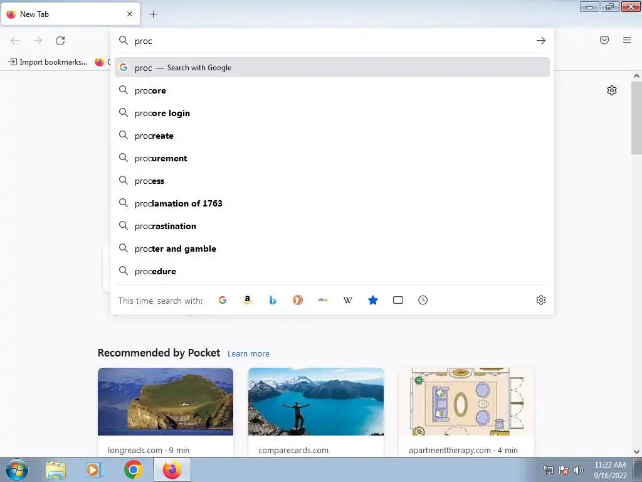The image size is (642, 482).
Task: Click in the address bar text field
Action: pos(332,41)
